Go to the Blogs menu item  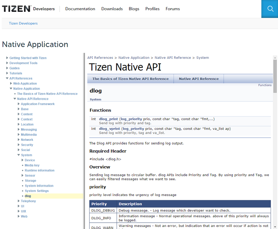[134, 9]
